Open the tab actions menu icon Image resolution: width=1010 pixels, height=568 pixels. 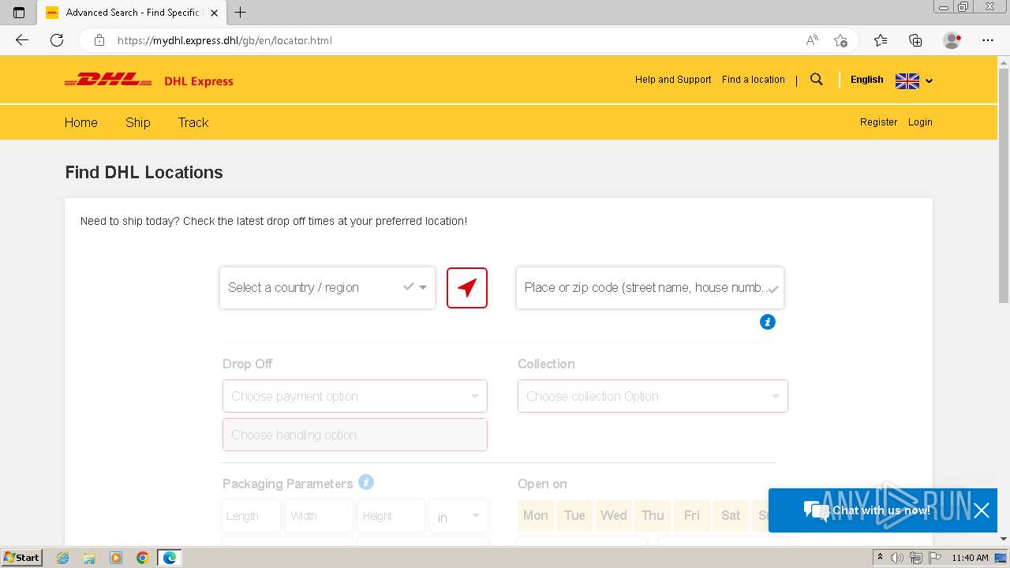click(19, 13)
